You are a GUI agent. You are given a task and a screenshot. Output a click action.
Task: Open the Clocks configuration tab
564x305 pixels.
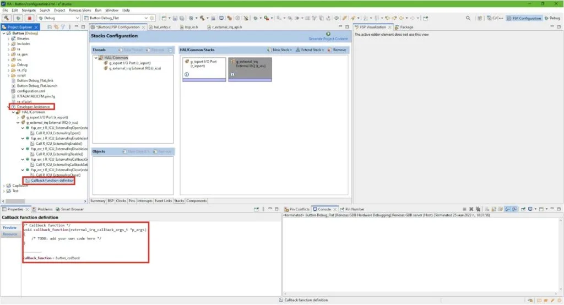tap(121, 201)
